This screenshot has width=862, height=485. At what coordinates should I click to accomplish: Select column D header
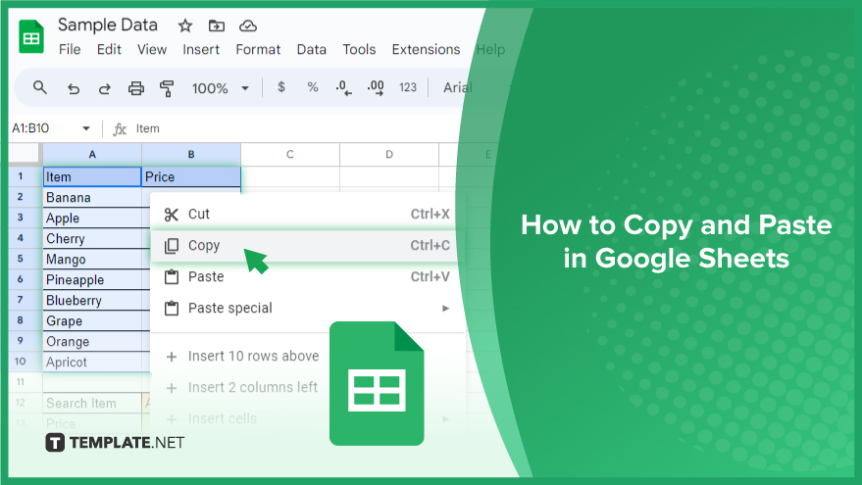(389, 155)
